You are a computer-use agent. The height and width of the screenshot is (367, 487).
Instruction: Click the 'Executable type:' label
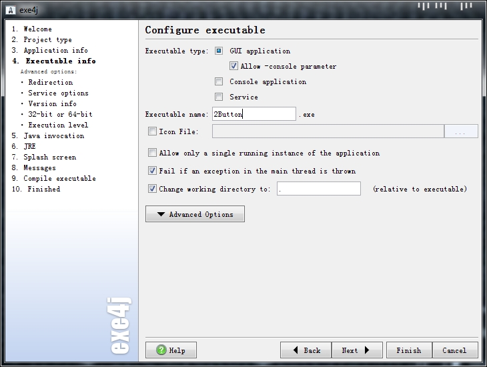[x=176, y=51]
